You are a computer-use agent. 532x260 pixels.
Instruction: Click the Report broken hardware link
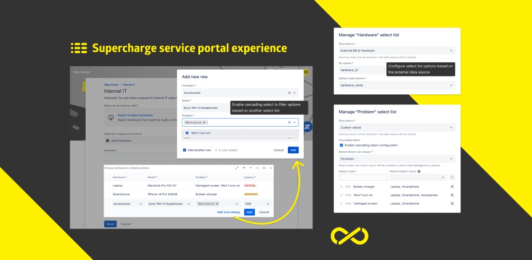[135, 115]
